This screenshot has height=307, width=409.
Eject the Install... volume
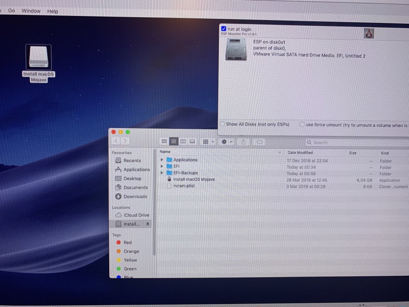148,224
